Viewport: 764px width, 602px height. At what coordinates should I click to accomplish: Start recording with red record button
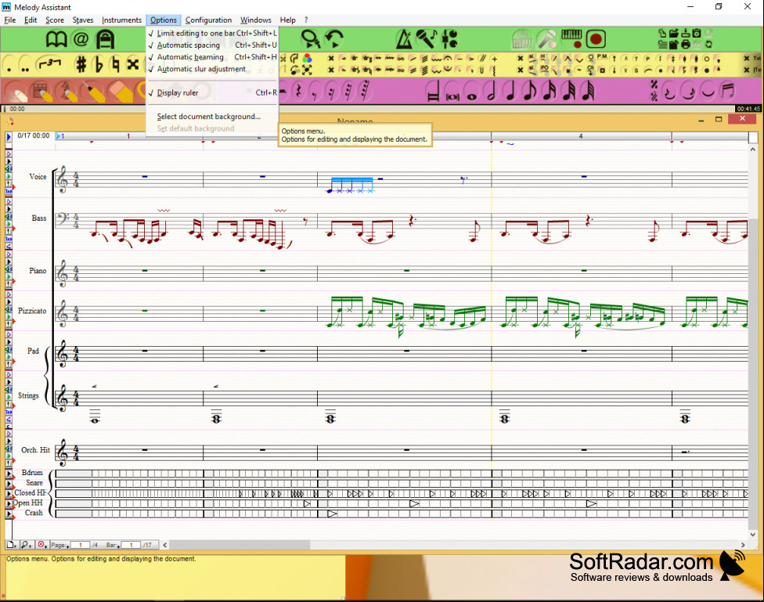(596, 39)
